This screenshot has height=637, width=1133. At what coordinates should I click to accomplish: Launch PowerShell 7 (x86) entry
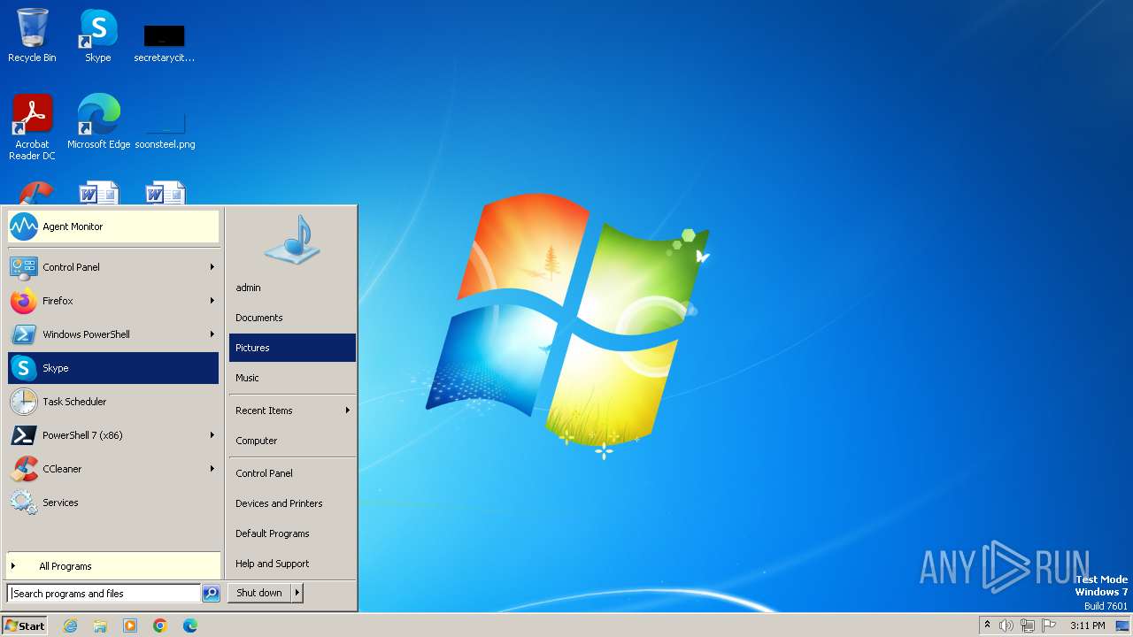113,435
